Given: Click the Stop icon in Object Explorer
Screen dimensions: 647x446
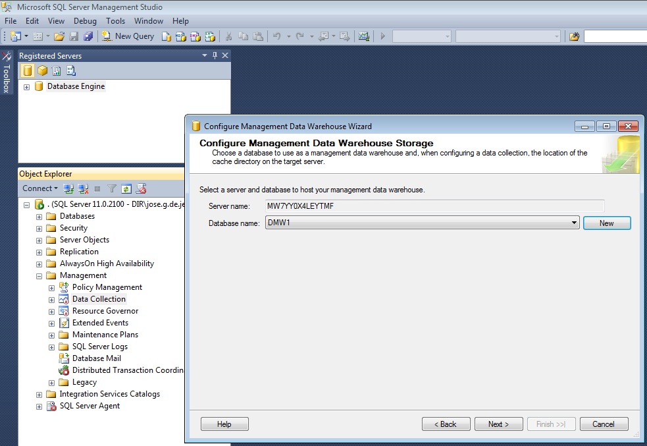Looking at the screenshot, I should 97,188.
